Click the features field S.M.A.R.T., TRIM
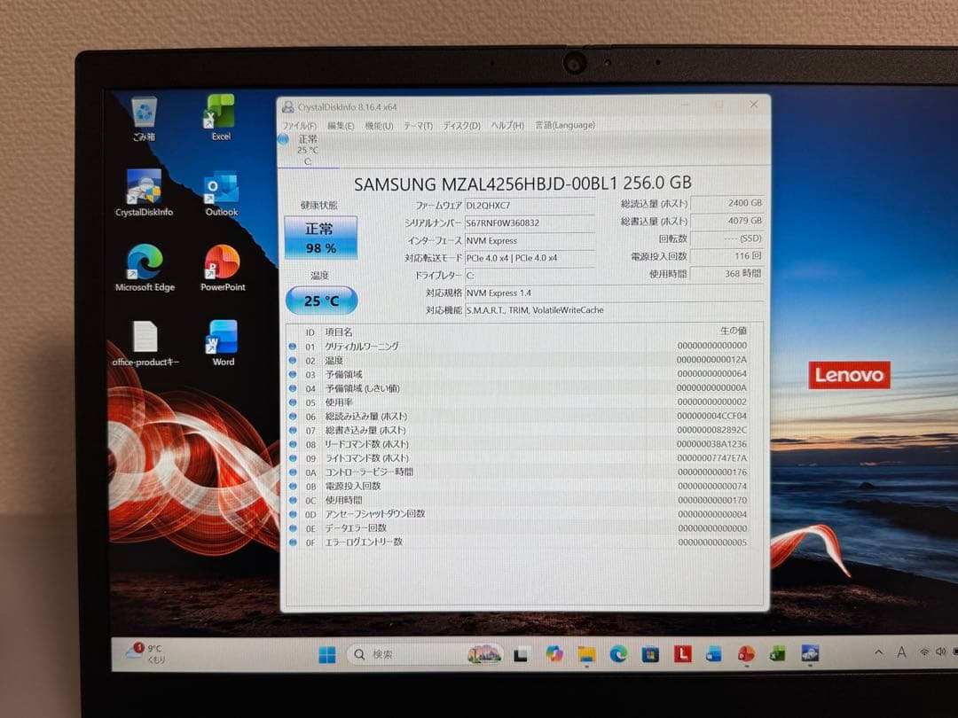The width and height of the screenshot is (958, 718). 614,310
